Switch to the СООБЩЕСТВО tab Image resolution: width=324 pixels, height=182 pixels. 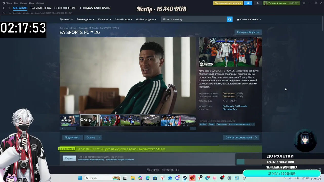(65, 8)
